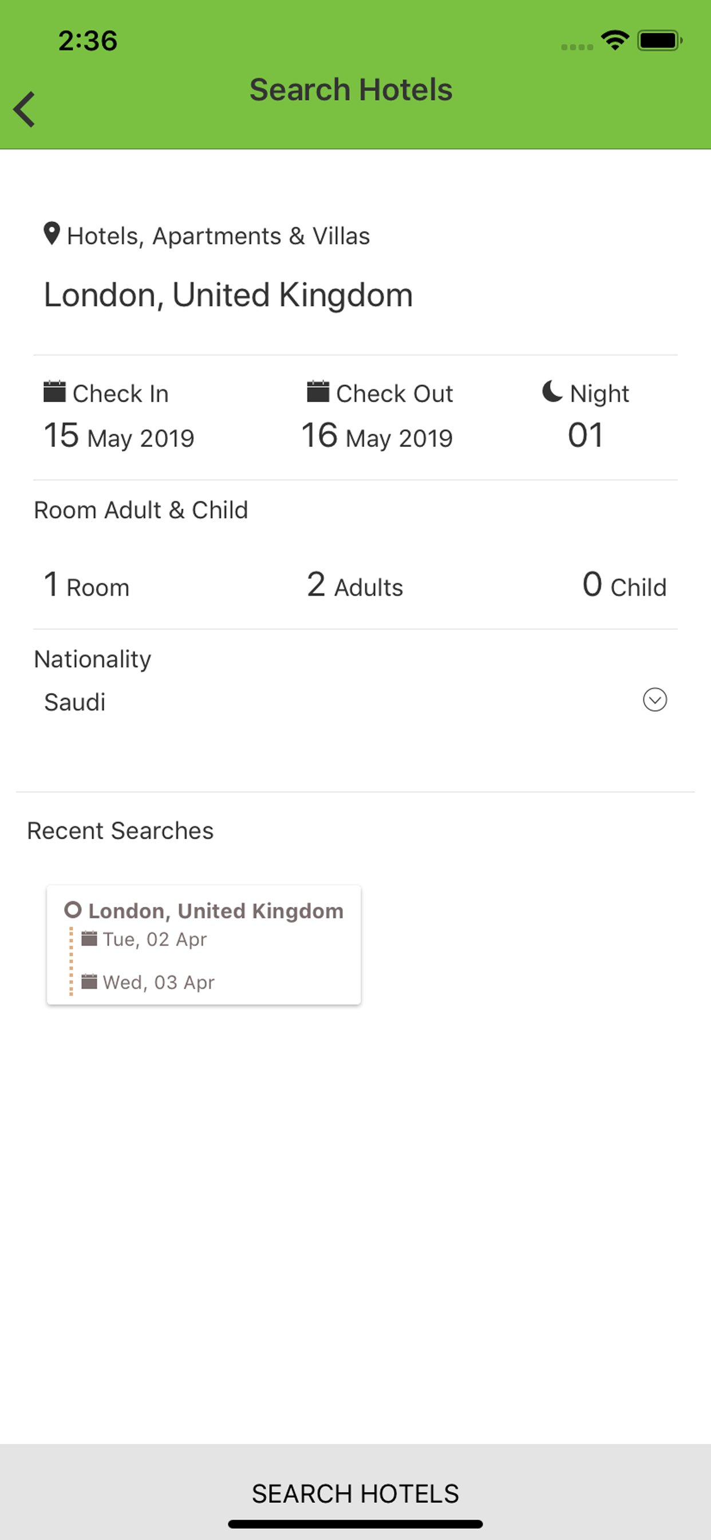Tap calendar icon beside Tue, 02 Apr
The image size is (711, 1540).
[x=89, y=938]
